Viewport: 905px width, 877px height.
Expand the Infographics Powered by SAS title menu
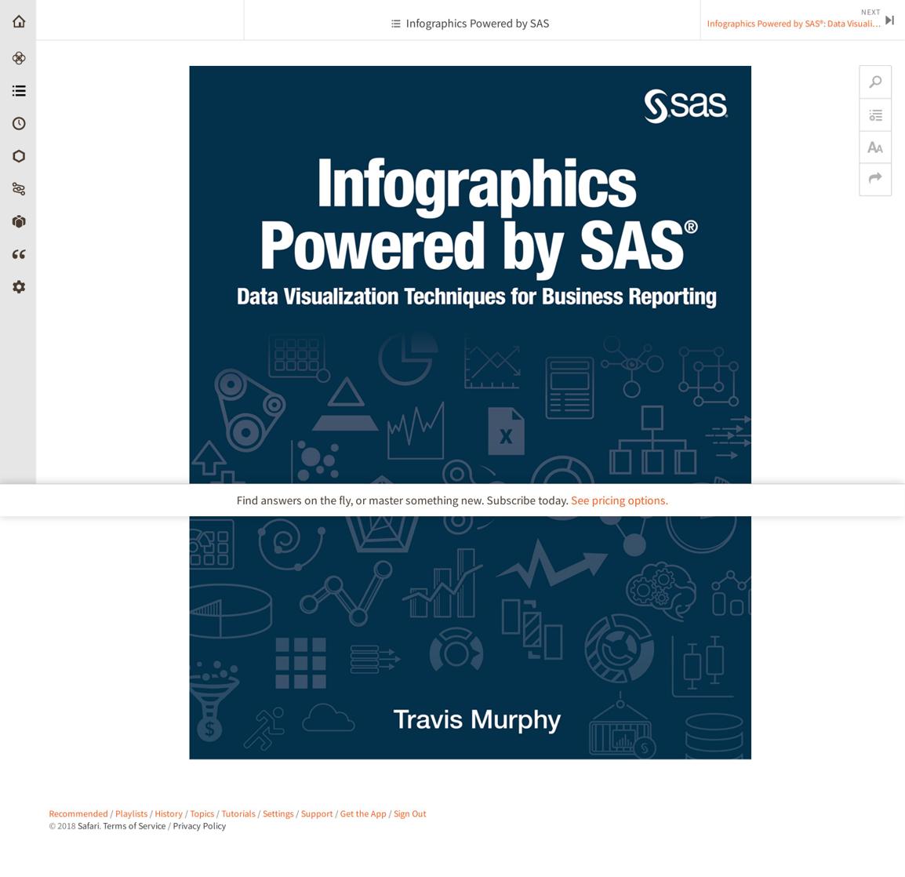[471, 24]
